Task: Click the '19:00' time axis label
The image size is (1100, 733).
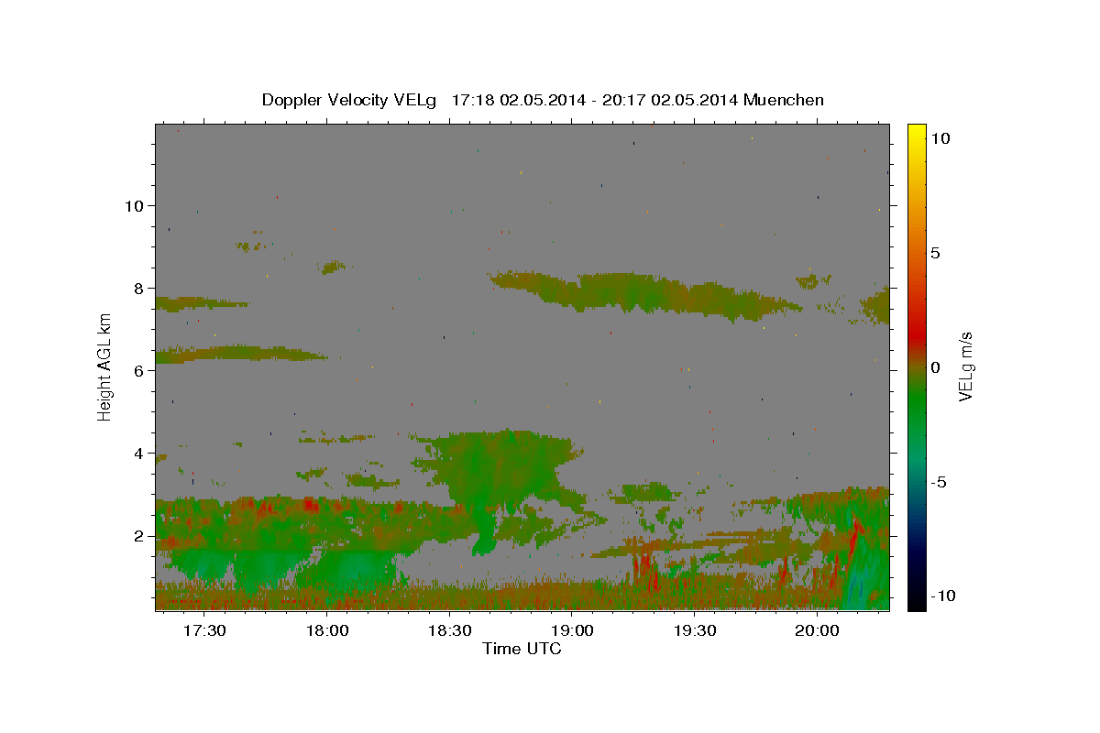Action: (x=572, y=631)
